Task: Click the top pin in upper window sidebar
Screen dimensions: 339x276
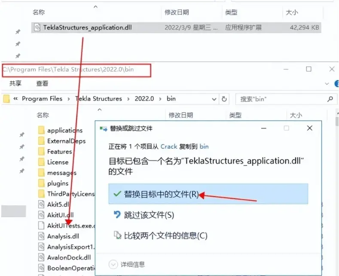Action: pos(18,32)
